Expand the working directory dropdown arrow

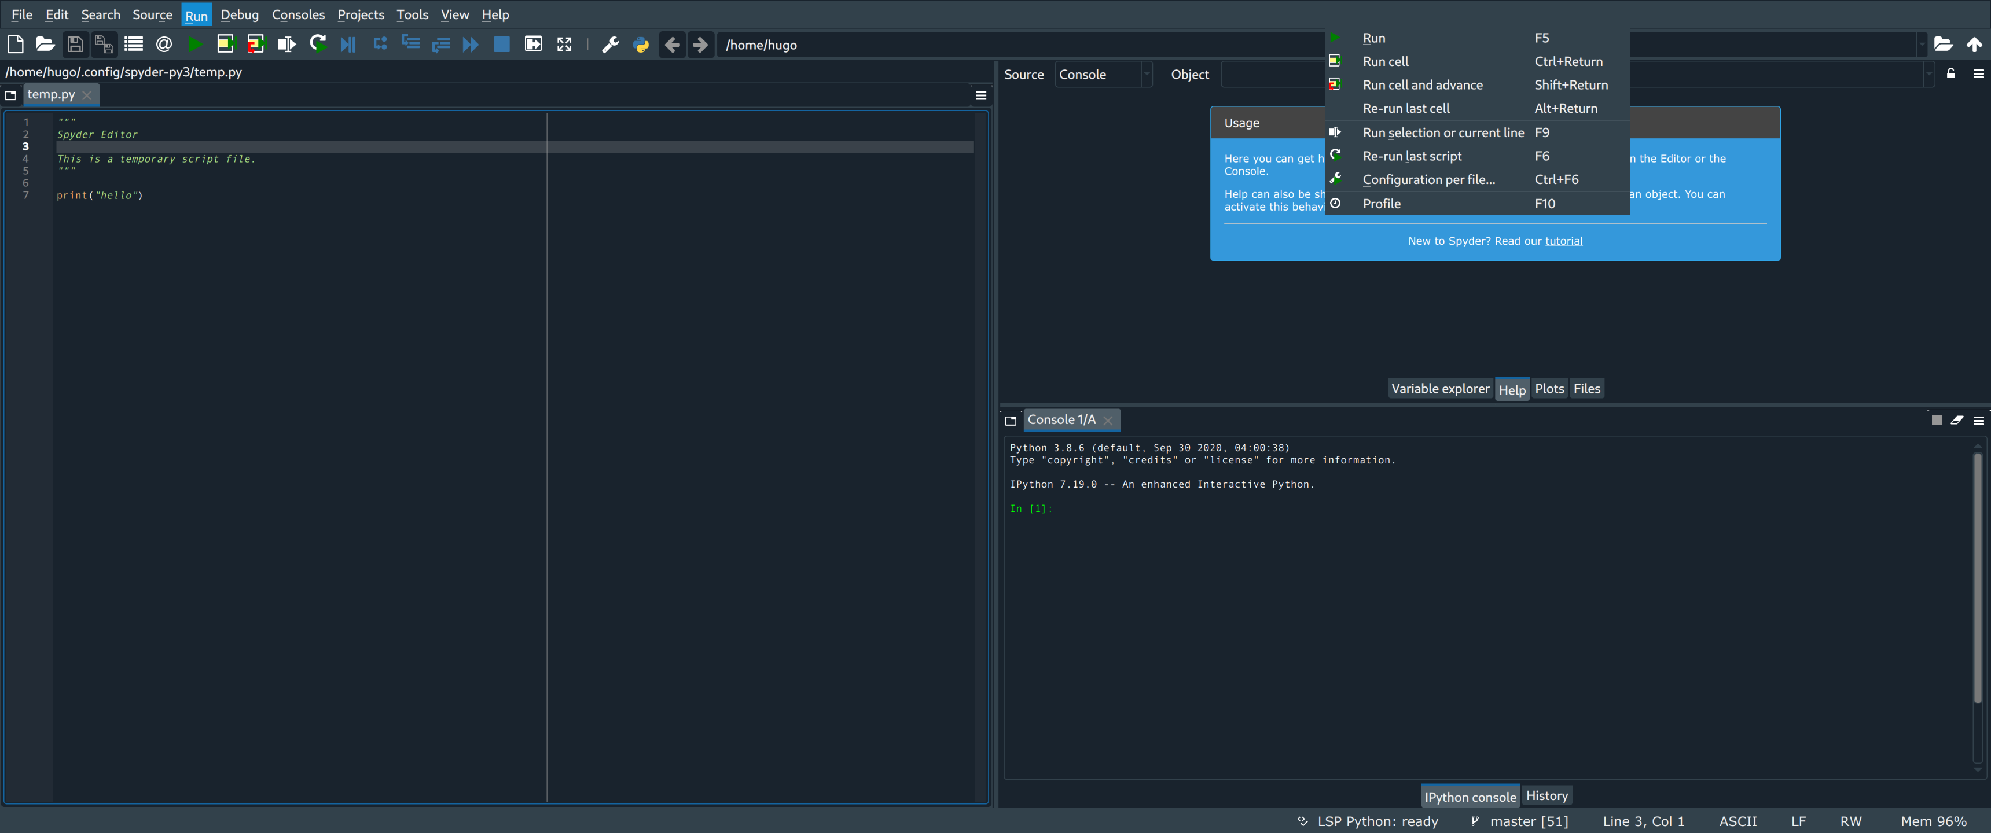point(1923,44)
